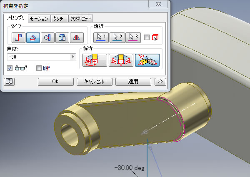The width and height of the screenshot is (250, 177).
Task: Switch to the 拘束セット tab
Action: click(x=81, y=19)
